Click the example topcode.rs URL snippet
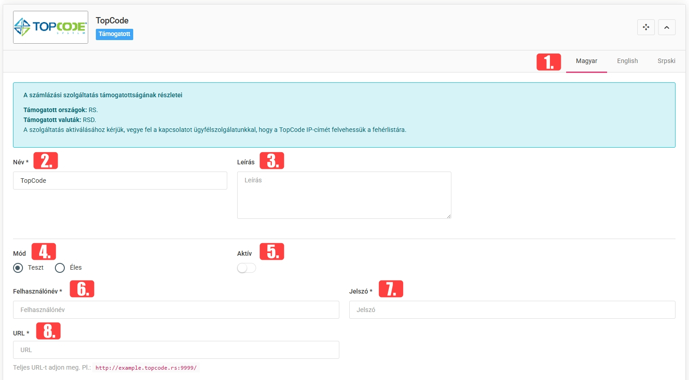This screenshot has height=380, width=689. (x=146, y=368)
